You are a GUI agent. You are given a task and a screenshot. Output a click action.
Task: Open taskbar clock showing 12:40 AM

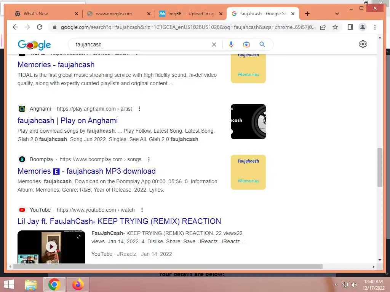pos(373,285)
